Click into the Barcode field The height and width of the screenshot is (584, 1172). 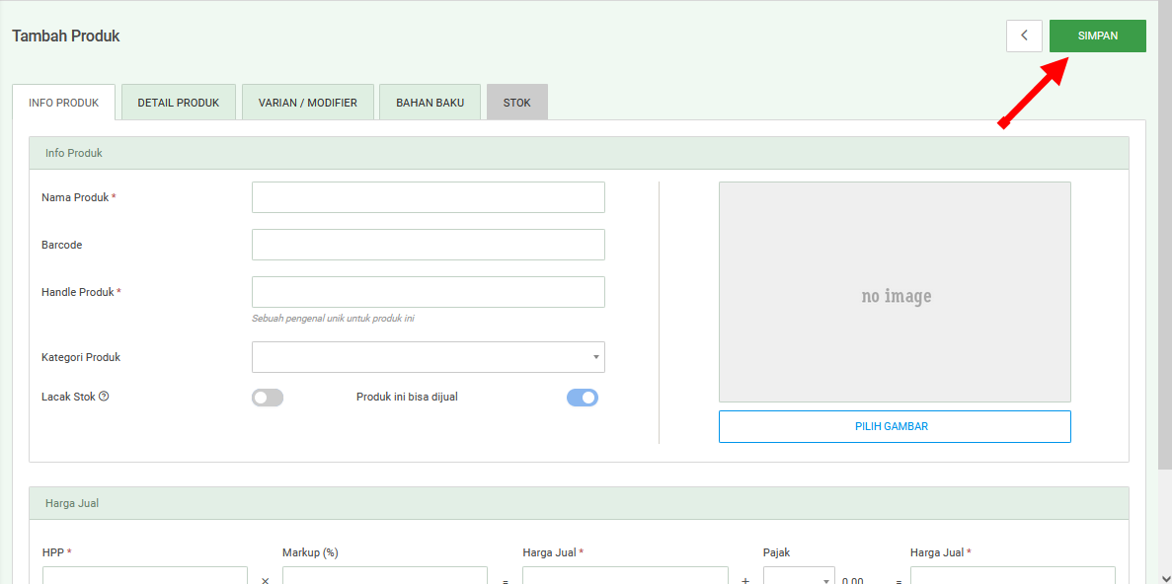428,245
